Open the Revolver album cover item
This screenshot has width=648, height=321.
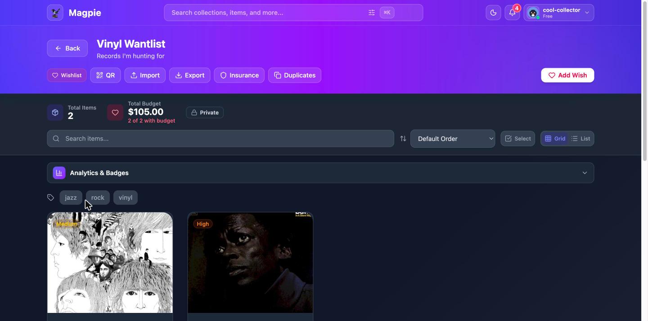pos(110,263)
